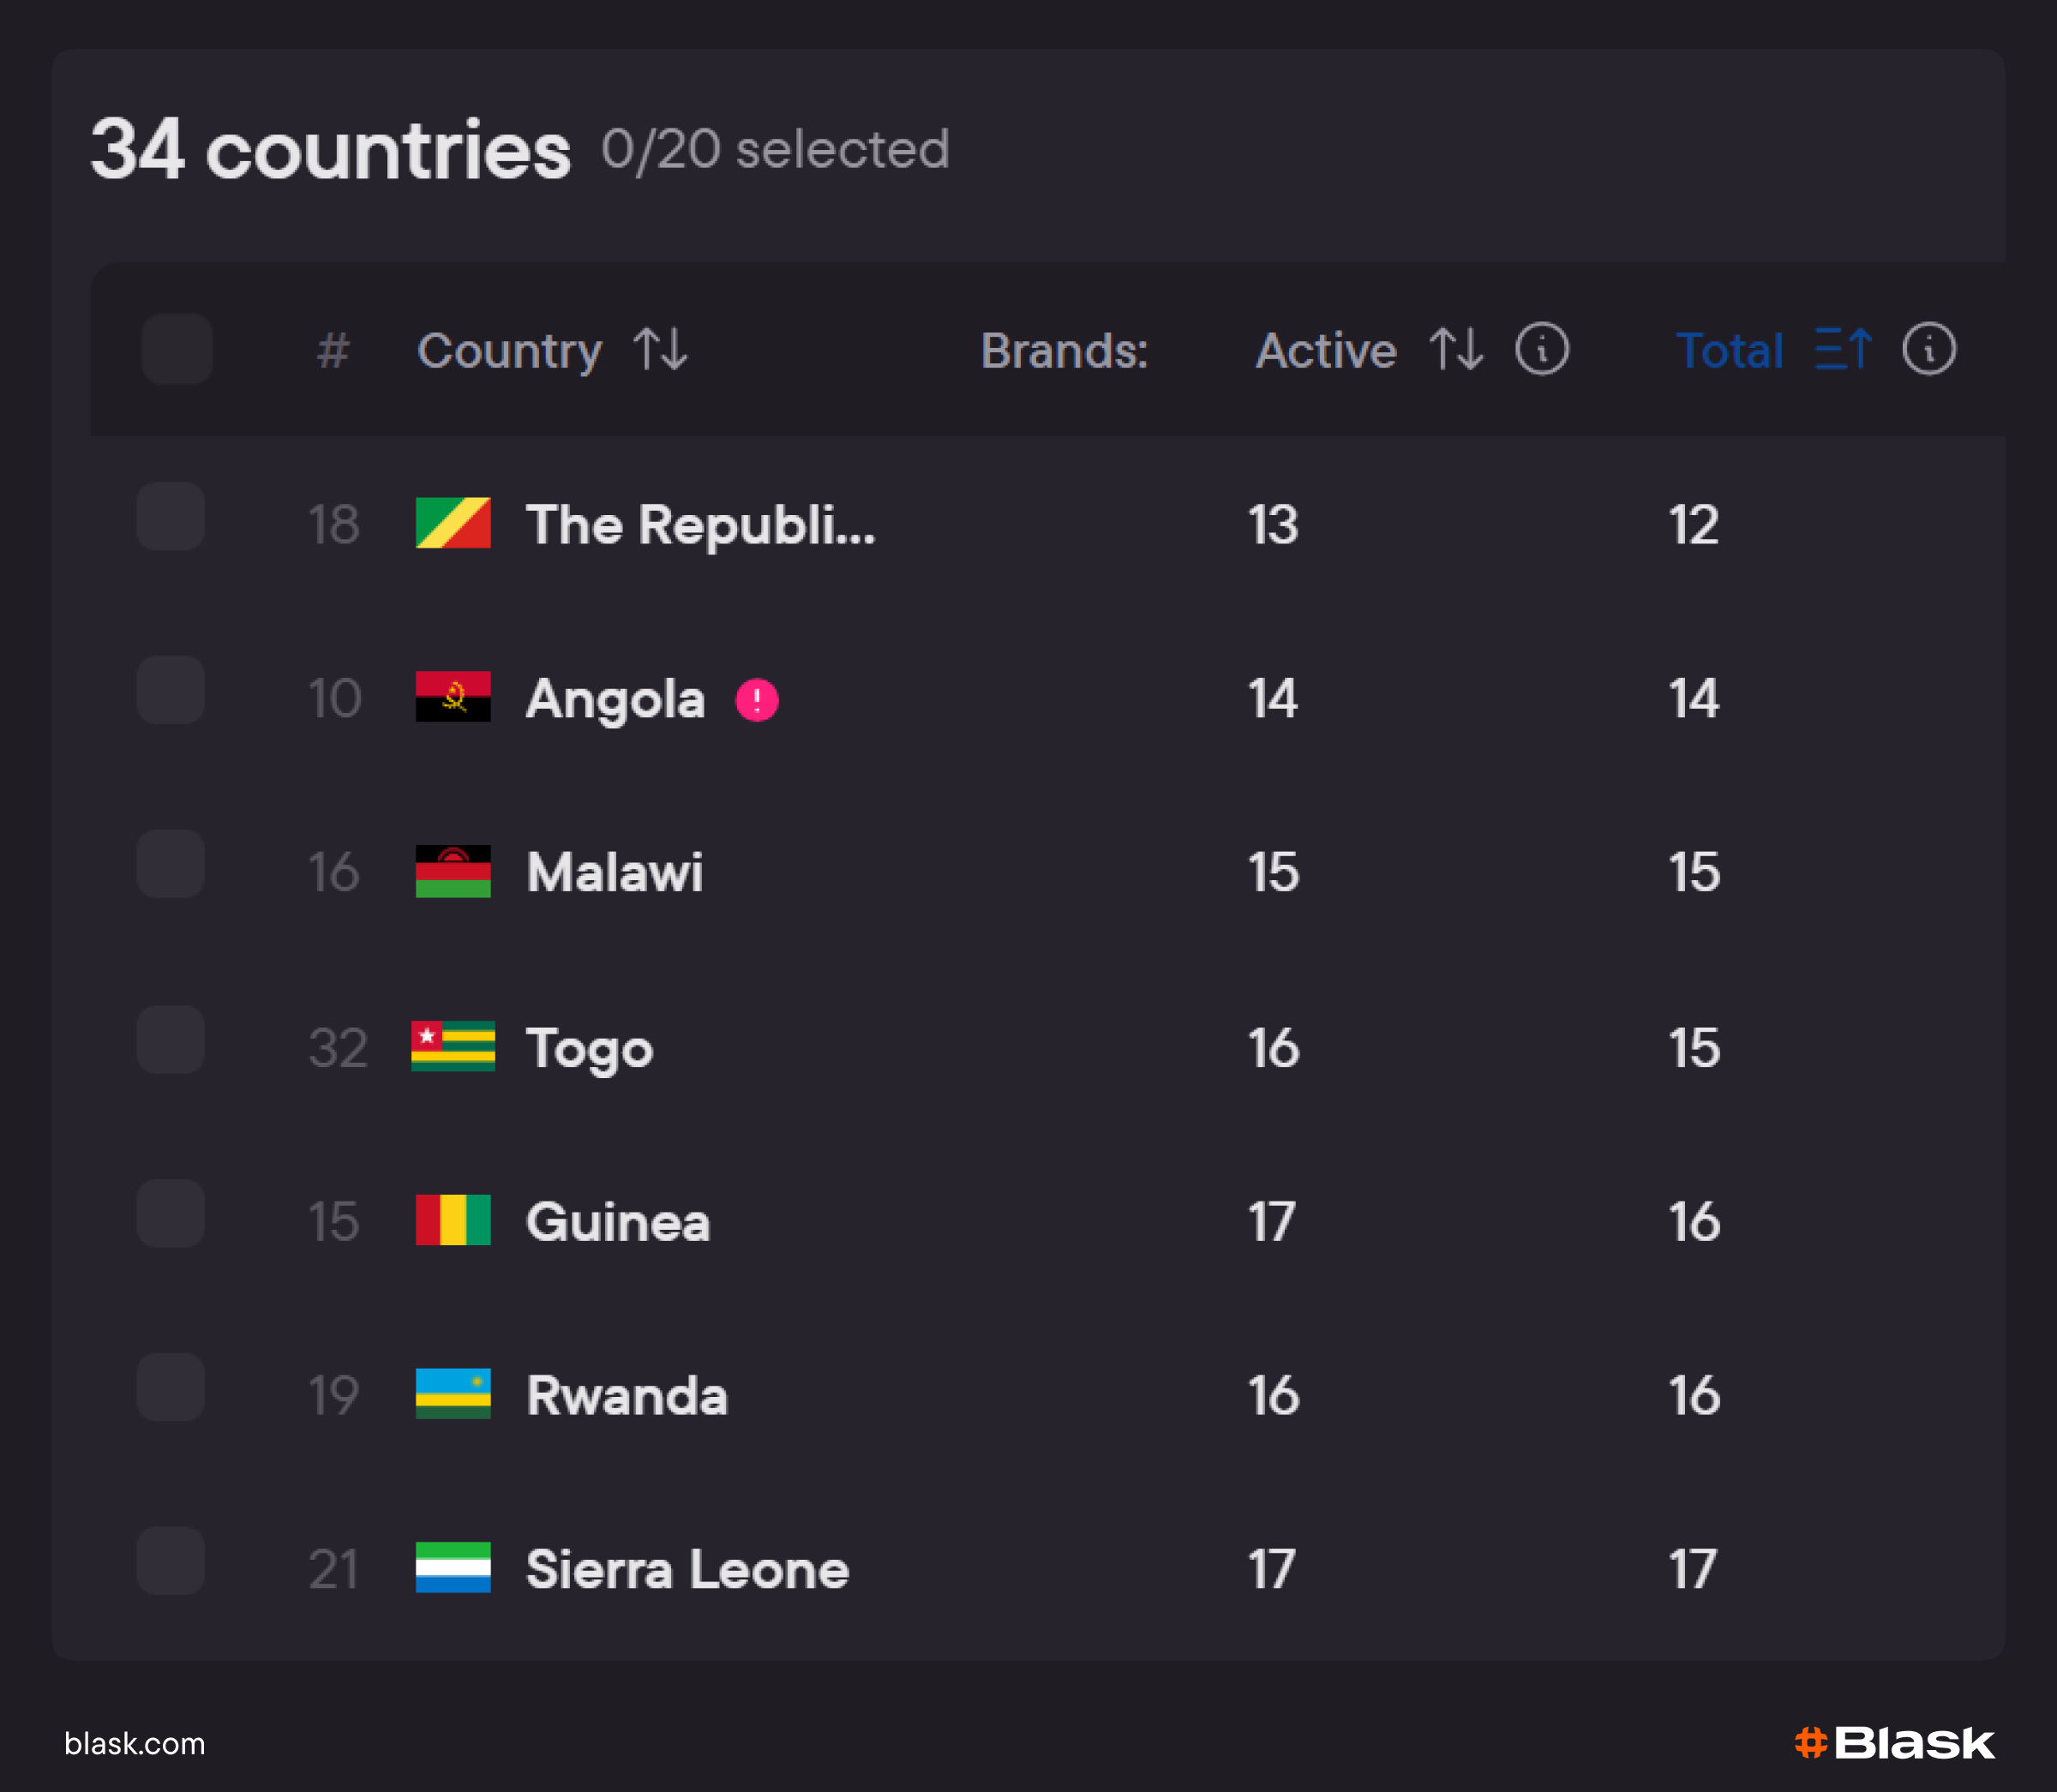This screenshot has height=1792, width=2057.
Task: Toggle the select-all header checkbox
Action: click(177, 349)
